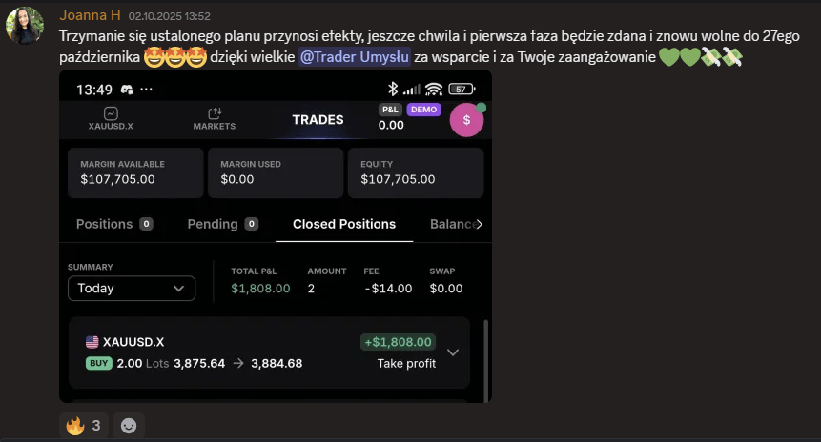The width and height of the screenshot is (821, 442).
Task: Click the pink dollar account avatar
Action: point(466,120)
